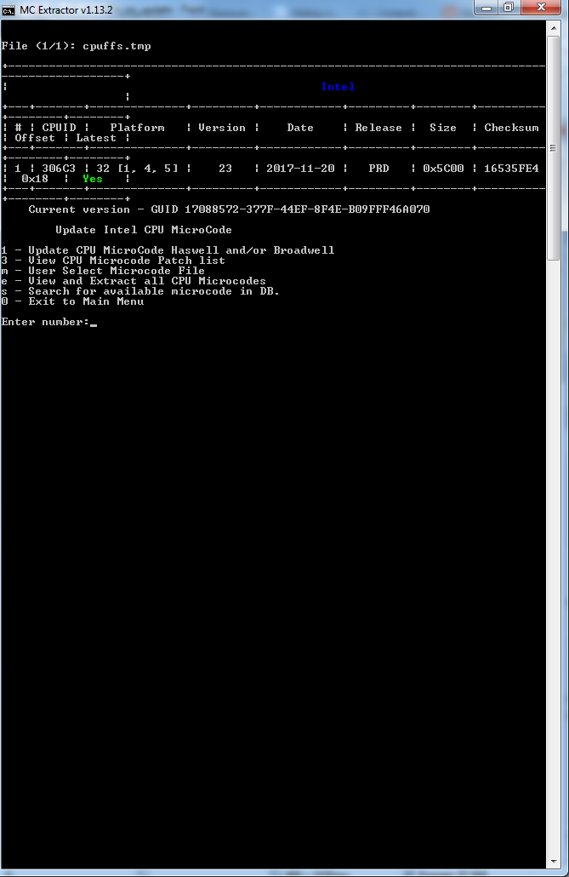This screenshot has height=877, width=569.
Task: Click the blue Intel header text
Action: (339, 87)
